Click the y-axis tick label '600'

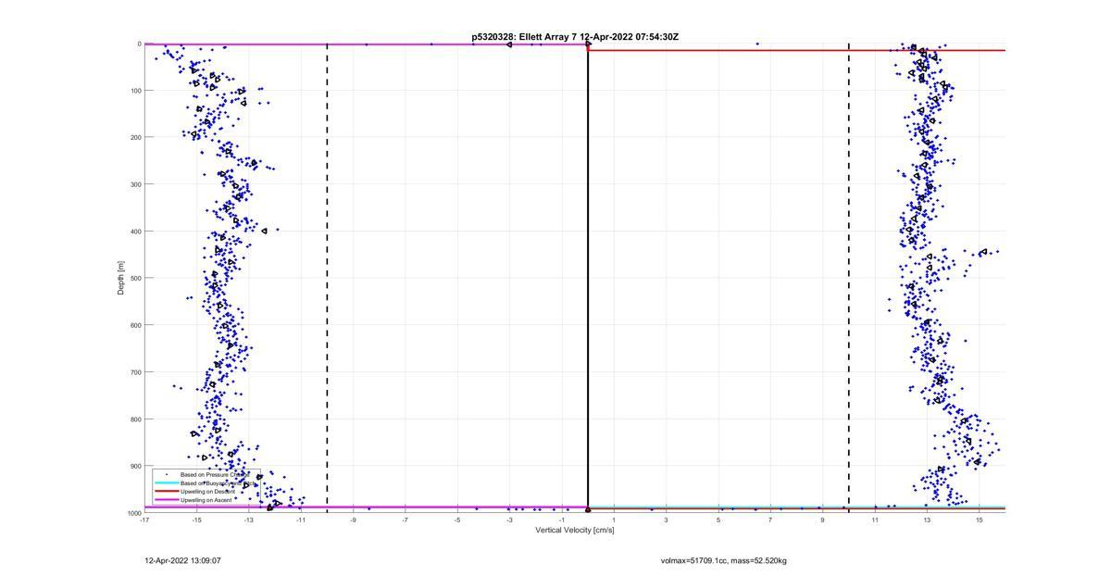[x=134, y=325]
